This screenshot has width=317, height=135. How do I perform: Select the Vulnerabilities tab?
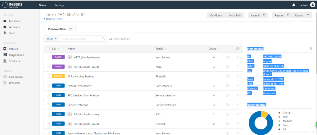click(x=60, y=29)
